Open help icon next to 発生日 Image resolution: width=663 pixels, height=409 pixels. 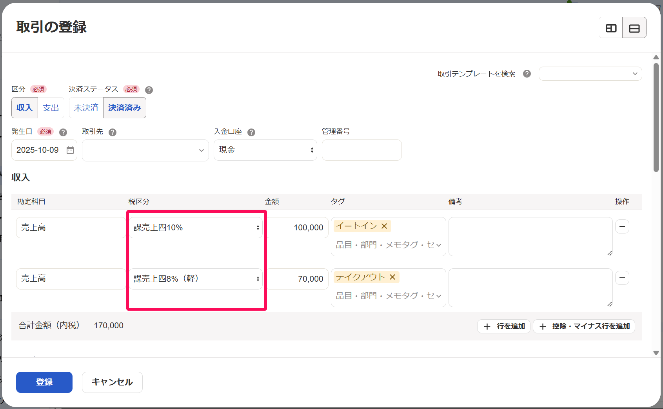pos(63,132)
